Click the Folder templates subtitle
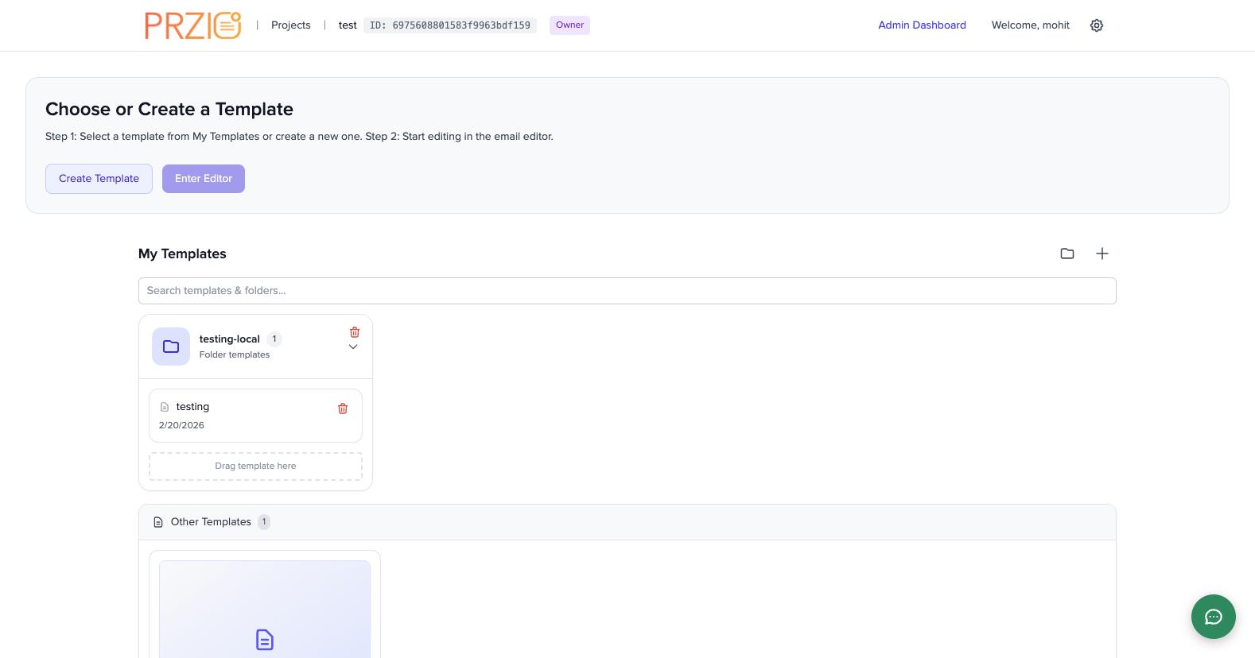1255x658 pixels. point(235,355)
